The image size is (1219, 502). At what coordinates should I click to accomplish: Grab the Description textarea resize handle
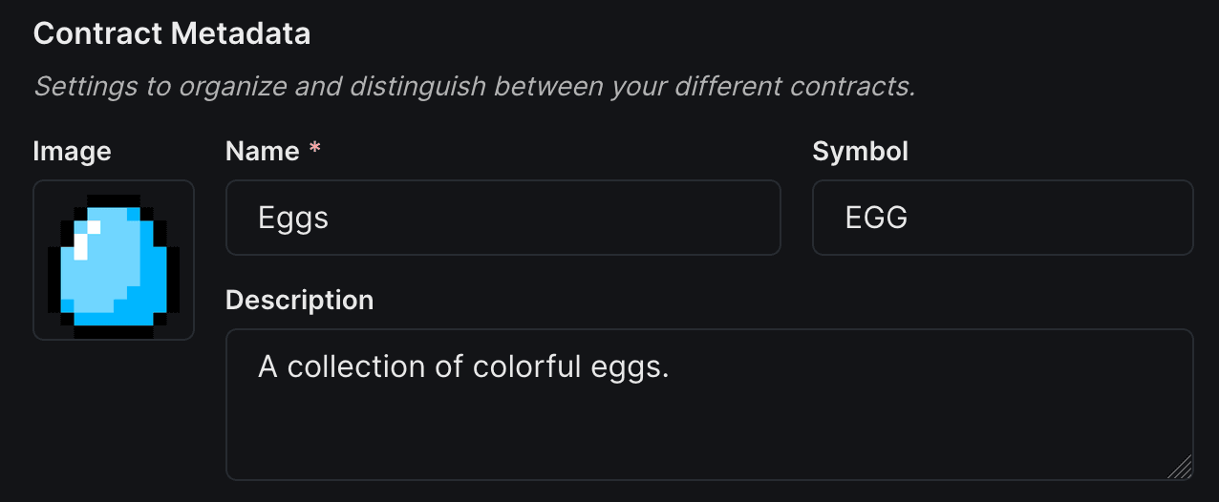[x=1181, y=468]
